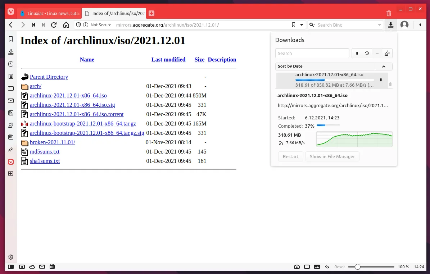
Task: Click the retry download icon
Action: pos(367,53)
